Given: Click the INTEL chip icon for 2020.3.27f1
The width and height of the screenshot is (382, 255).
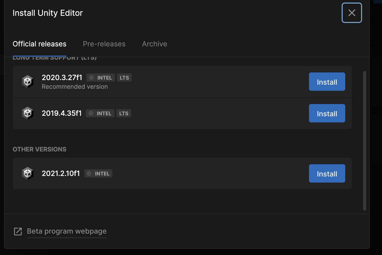Looking at the screenshot, I should pos(91,78).
